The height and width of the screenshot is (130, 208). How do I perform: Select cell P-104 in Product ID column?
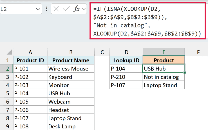pos(30,93)
